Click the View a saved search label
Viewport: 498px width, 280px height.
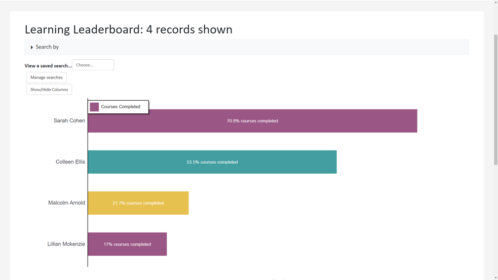[x=48, y=66]
